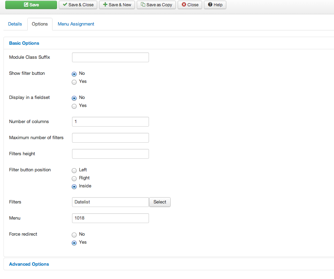Expand the Advanced Options section
Screen dimensions: 334x279
pos(29,264)
